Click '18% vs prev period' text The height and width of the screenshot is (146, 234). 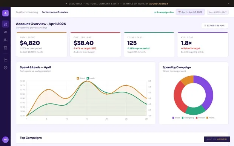pos(139,48)
